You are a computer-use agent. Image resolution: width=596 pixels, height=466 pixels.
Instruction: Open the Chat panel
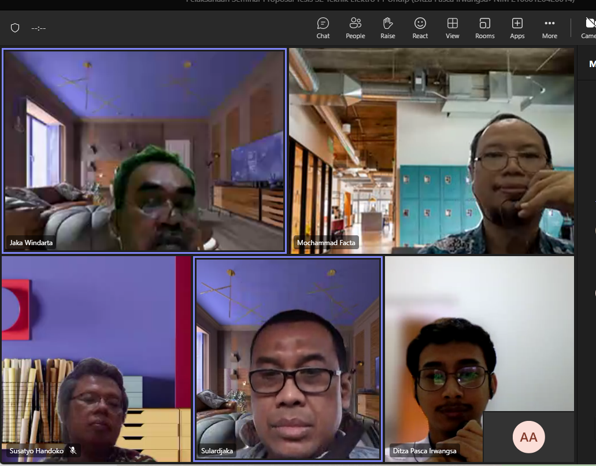[x=323, y=28]
